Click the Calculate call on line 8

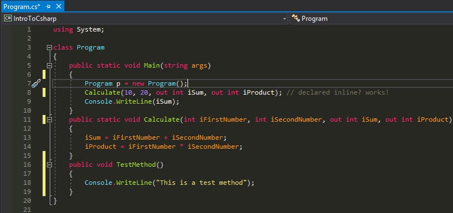pos(102,92)
